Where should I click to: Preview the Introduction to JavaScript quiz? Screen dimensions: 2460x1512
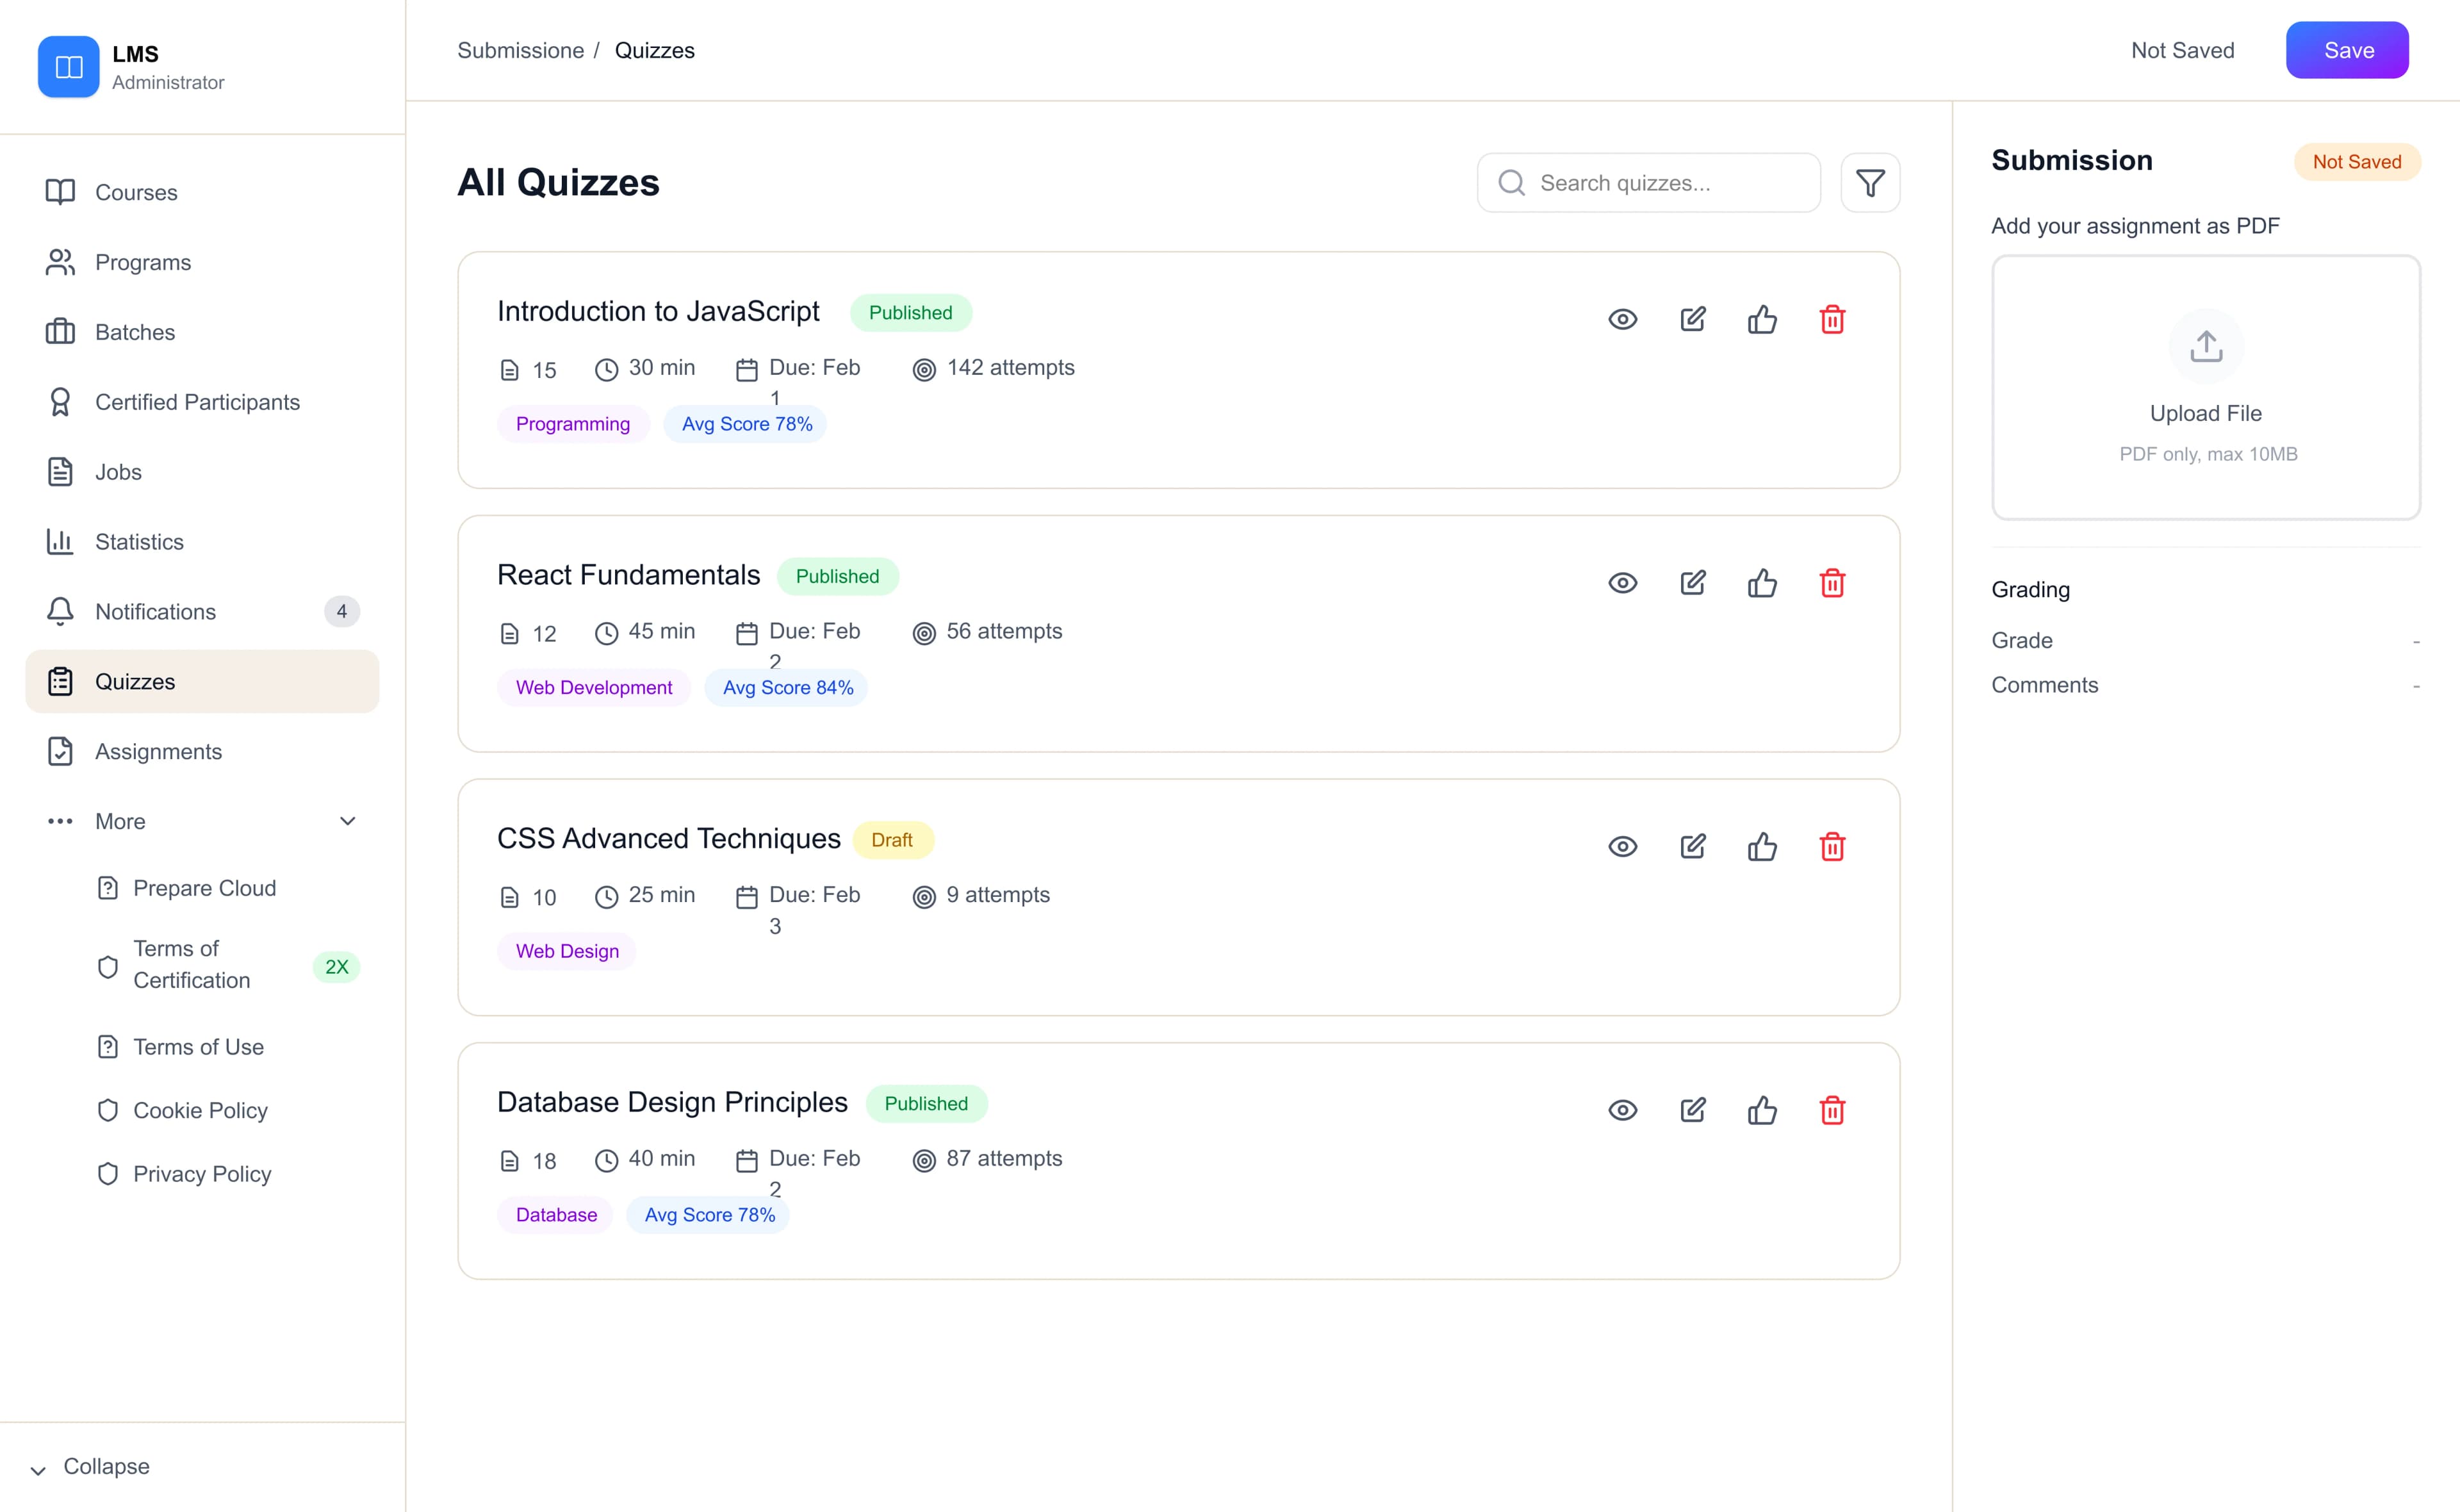(1622, 319)
